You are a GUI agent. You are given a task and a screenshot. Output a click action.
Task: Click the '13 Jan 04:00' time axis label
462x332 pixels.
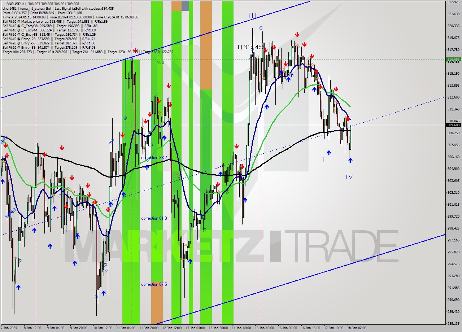[x=195, y=328]
